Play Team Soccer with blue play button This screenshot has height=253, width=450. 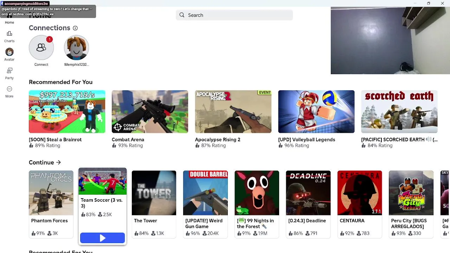[x=102, y=238]
